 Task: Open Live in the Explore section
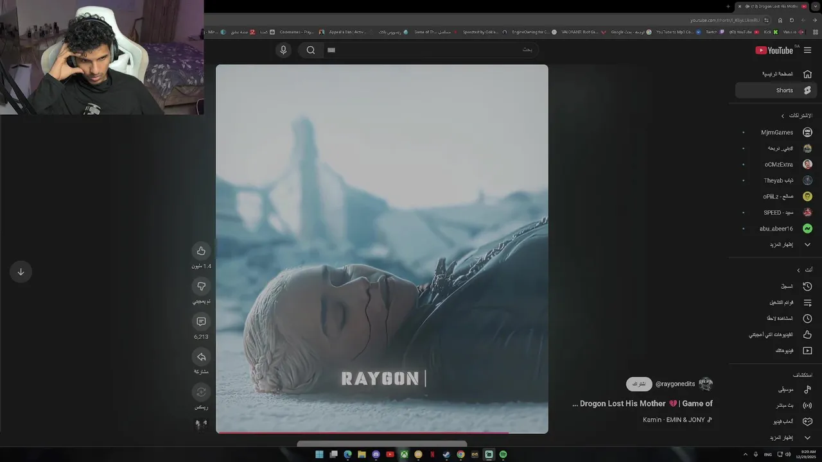click(776, 406)
